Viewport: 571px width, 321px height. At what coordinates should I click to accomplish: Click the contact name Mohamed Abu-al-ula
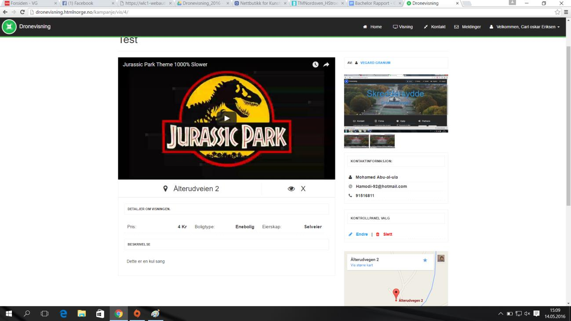pos(377,177)
